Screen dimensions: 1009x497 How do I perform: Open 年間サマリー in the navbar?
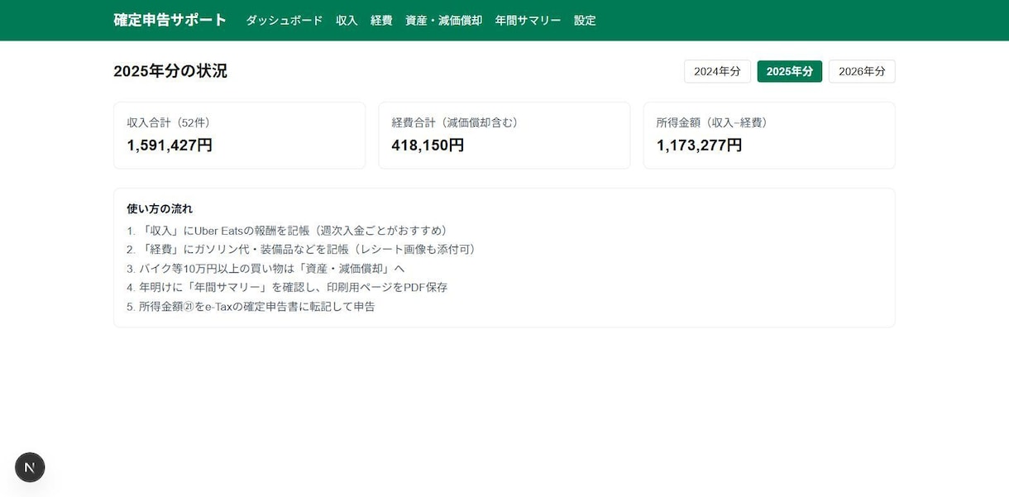point(528,21)
